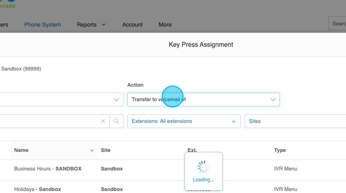346x193 pixels.
Task: Open the Sites filter dropdown
Action: click(x=295, y=121)
